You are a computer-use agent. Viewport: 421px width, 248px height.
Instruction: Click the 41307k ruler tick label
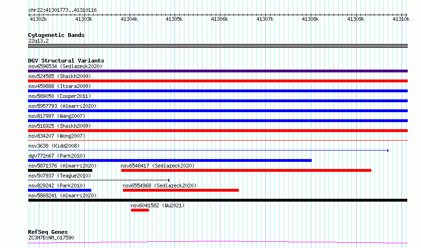tap(265, 19)
